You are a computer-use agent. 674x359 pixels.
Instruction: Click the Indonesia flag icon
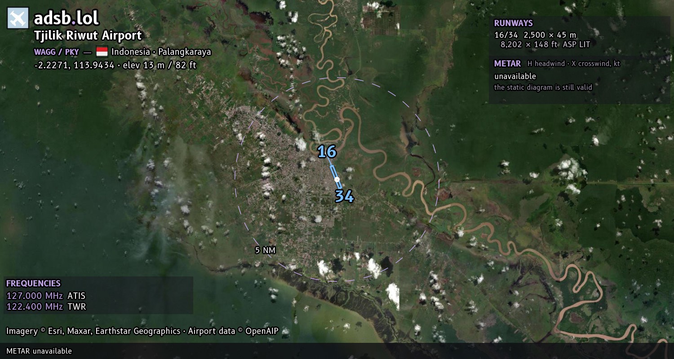102,52
